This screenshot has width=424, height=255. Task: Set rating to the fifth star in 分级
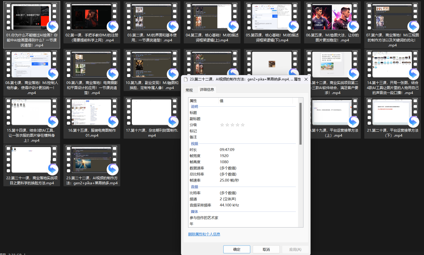point(243,125)
